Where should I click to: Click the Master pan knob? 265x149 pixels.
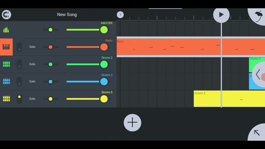point(51,30)
